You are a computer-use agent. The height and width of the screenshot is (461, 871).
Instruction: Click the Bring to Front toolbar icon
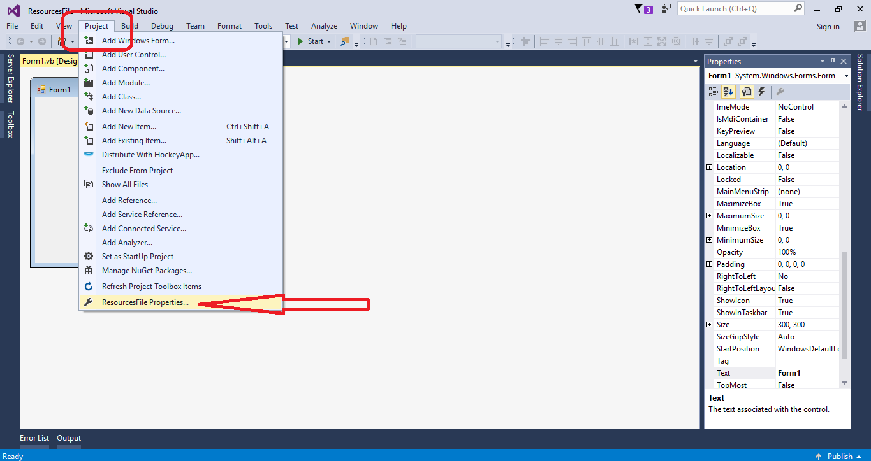(x=728, y=41)
